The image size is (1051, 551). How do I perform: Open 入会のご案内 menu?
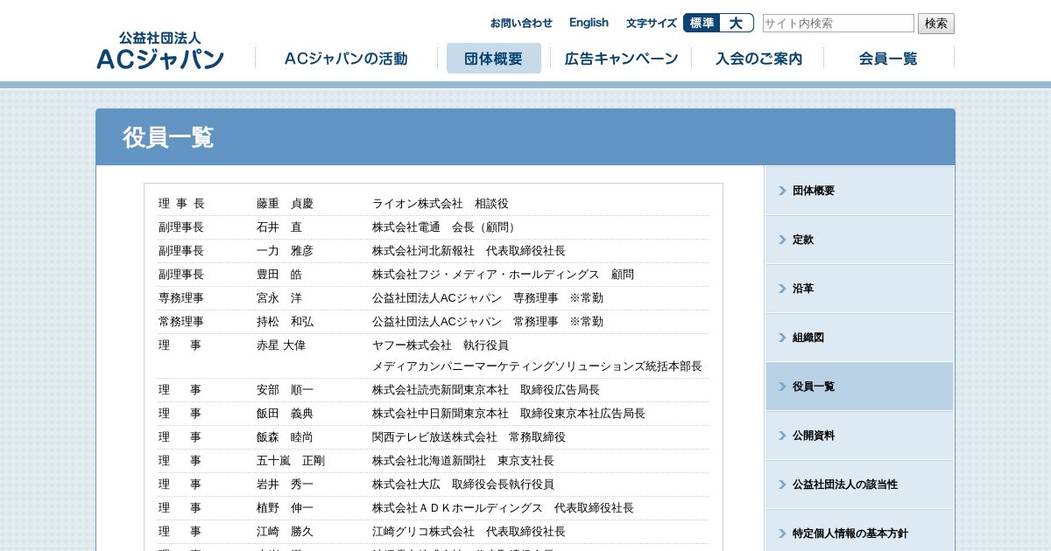point(758,59)
